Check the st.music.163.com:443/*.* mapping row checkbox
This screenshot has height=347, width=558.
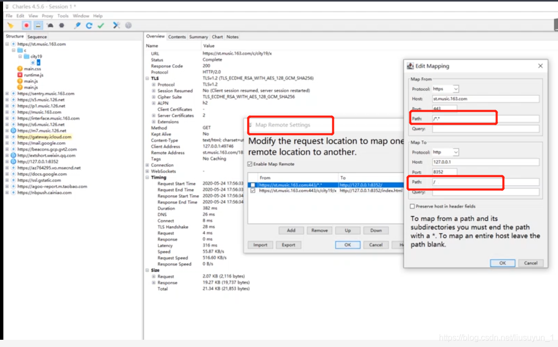pyautogui.click(x=253, y=185)
